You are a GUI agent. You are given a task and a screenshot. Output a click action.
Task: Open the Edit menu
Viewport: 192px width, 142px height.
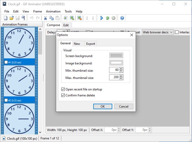click(x=16, y=11)
